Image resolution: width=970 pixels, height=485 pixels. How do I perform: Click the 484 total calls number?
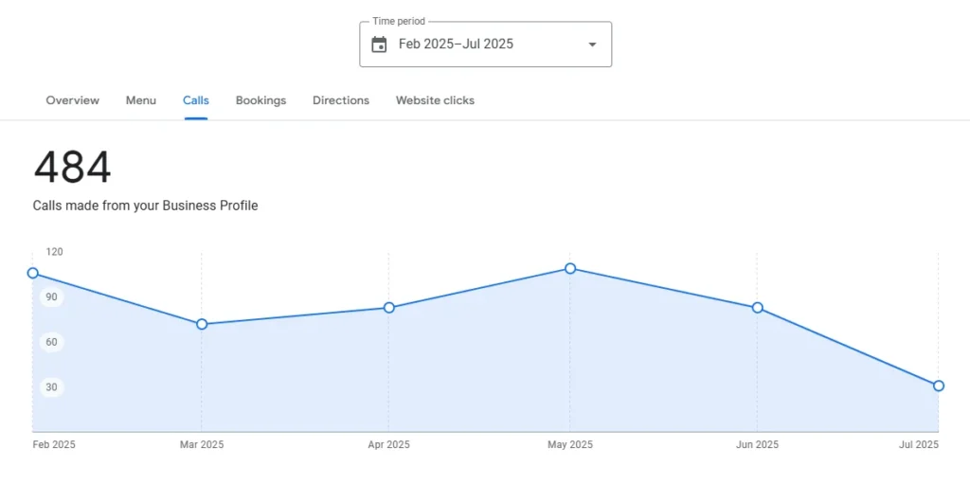tap(73, 169)
